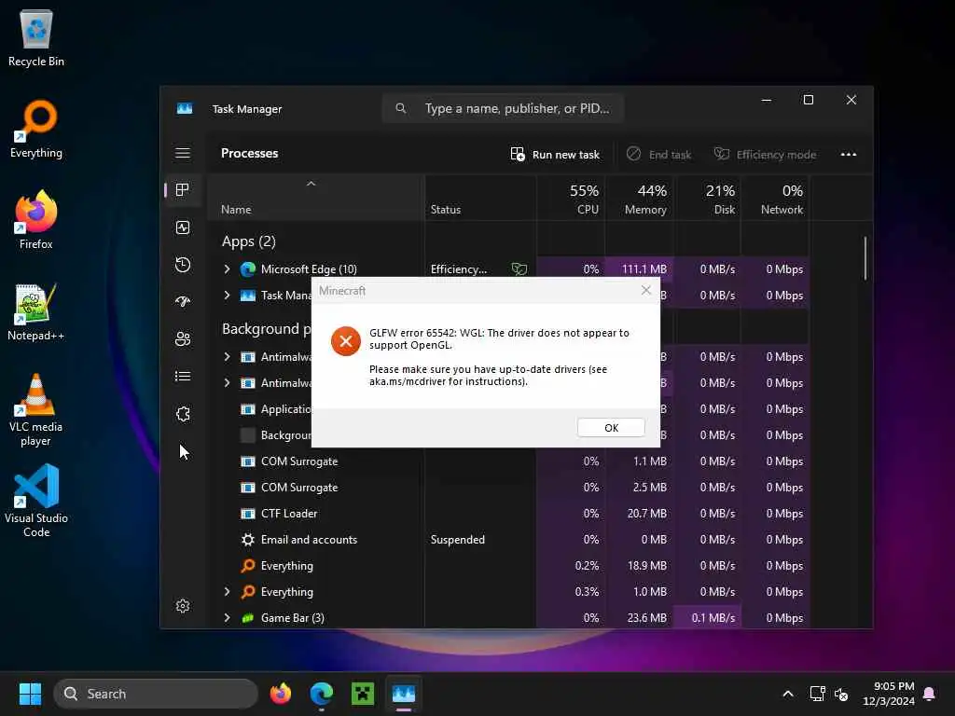This screenshot has width=955, height=716.
Task: Open the three-dot more options menu
Action: click(x=849, y=155)
